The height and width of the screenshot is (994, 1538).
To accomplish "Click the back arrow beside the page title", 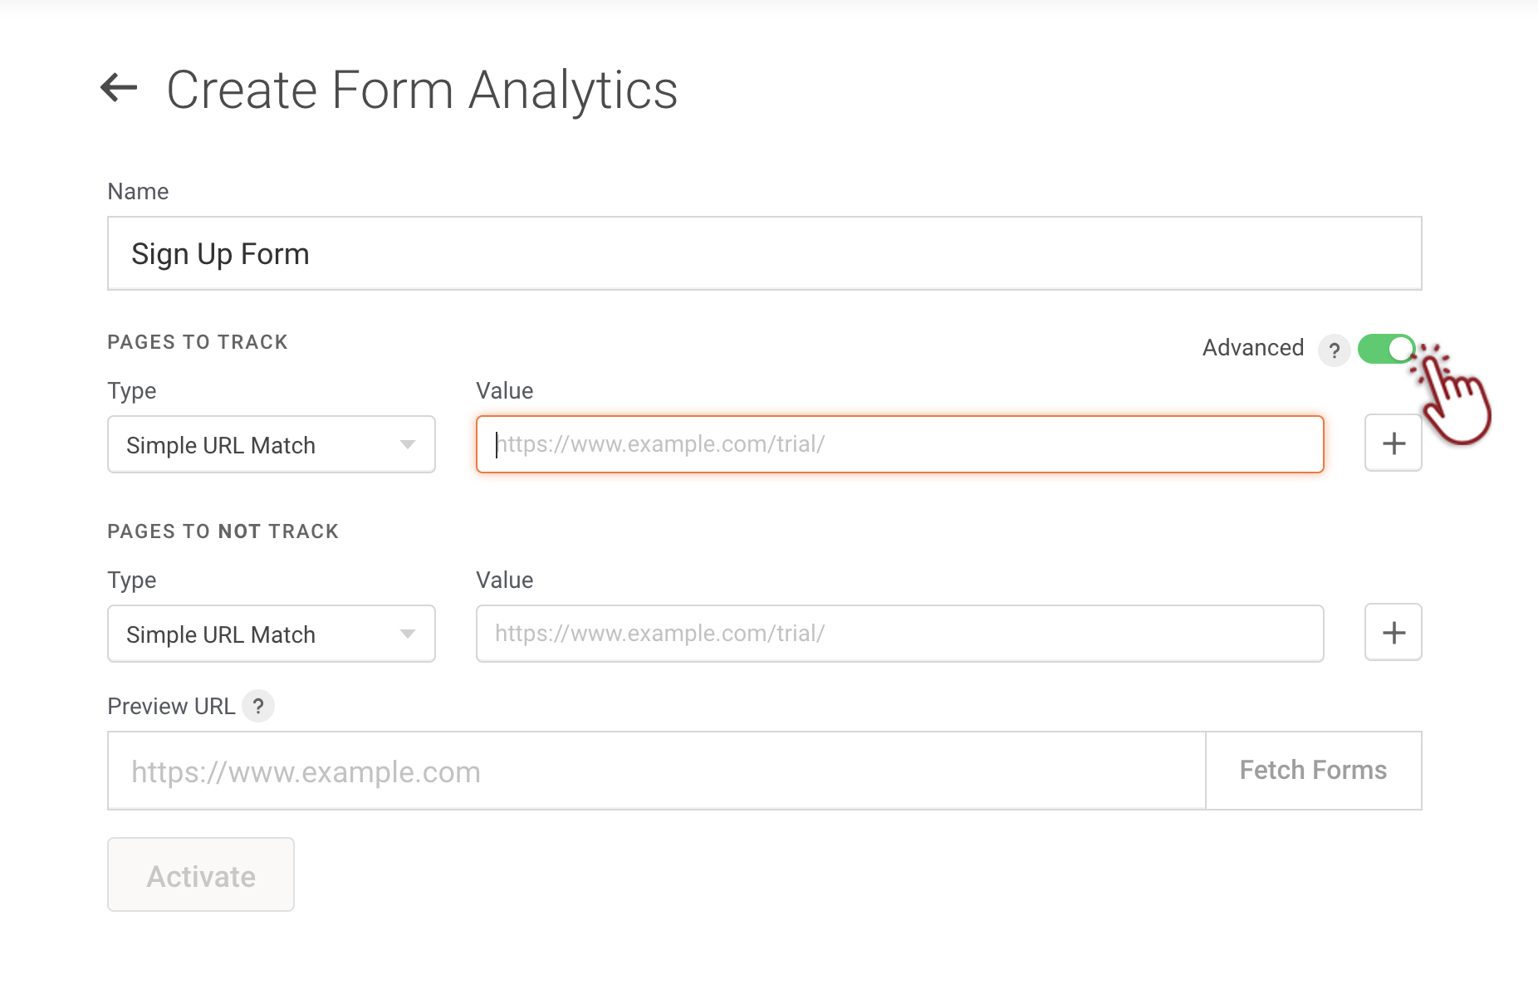I will 119,88.
